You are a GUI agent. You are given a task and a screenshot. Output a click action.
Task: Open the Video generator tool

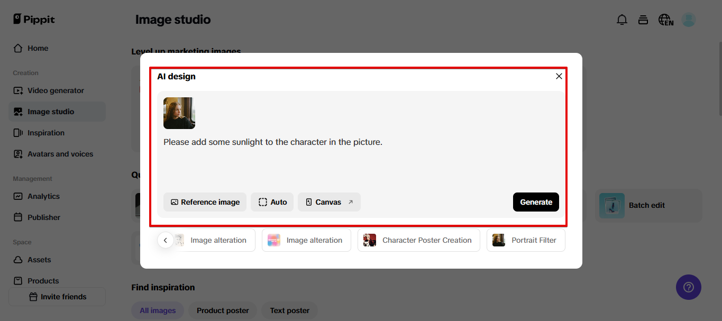(x=56, y=90)
